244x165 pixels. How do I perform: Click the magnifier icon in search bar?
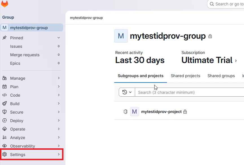click(x=212, y=4)
